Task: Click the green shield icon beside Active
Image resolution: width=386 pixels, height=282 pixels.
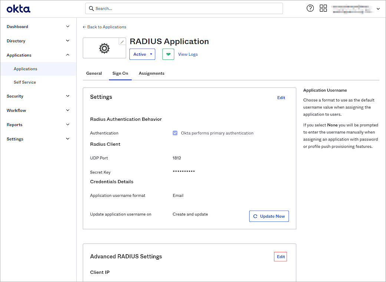Action: [x=168, y=54]
